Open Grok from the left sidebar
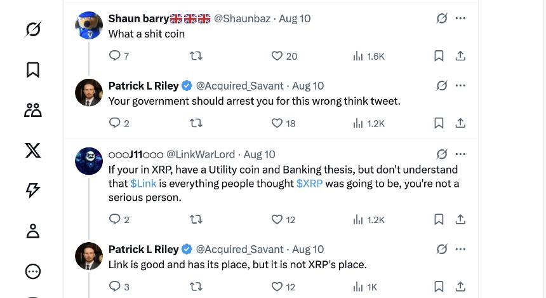546x298 pixels. click(x=33, y=29)
